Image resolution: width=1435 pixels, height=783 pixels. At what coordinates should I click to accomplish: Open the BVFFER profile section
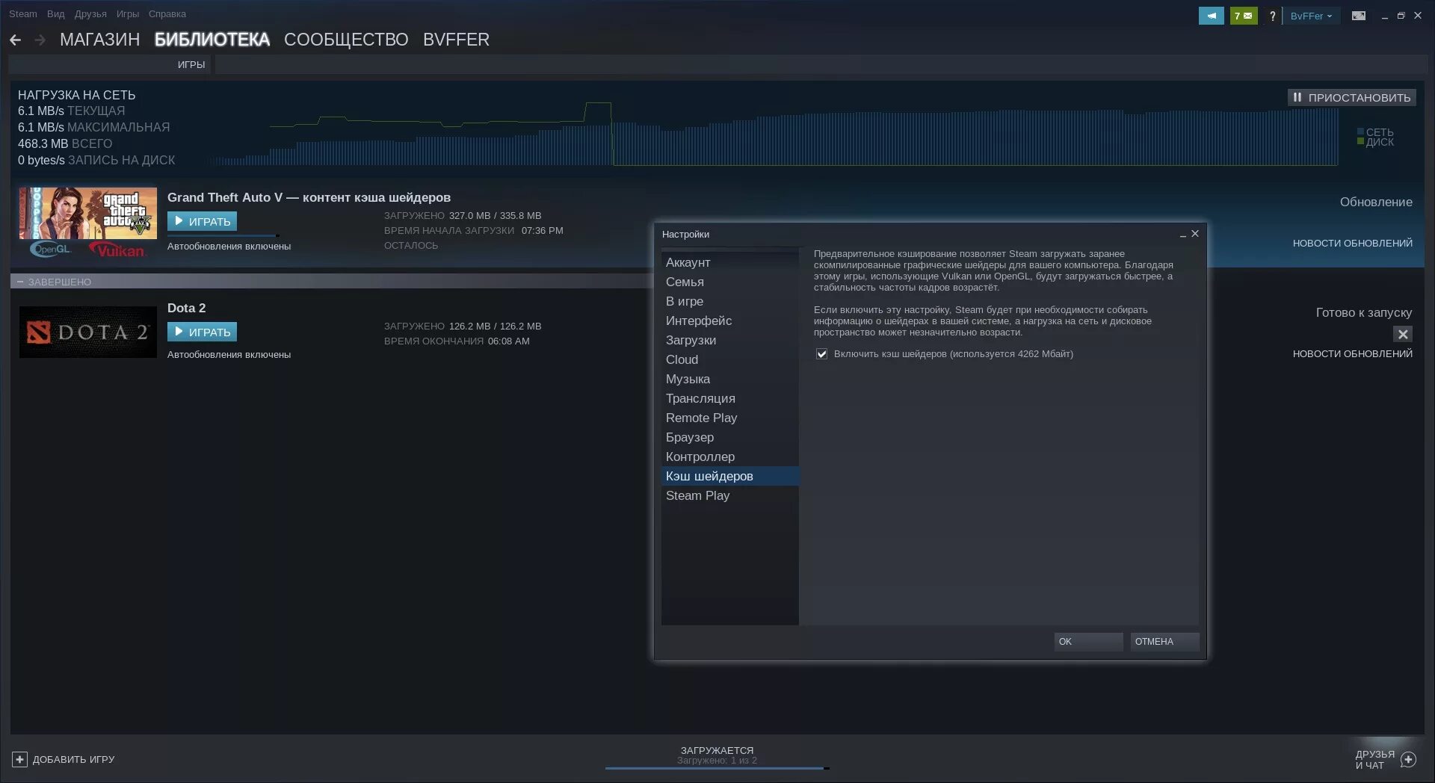(x=456, y=40)
